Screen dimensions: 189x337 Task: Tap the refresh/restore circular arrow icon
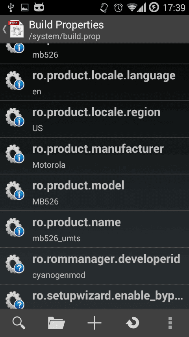pyautogui.click(x=132, y=323)
